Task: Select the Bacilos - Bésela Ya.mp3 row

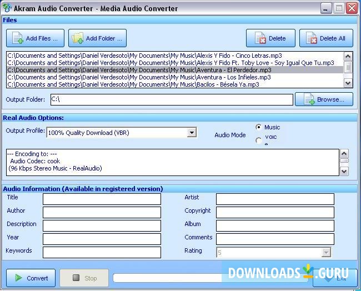Action: coord(175,84)
